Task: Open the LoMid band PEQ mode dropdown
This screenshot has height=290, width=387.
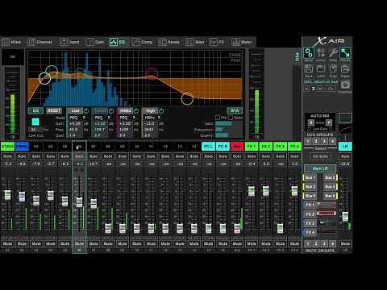Action: [102, 118]
